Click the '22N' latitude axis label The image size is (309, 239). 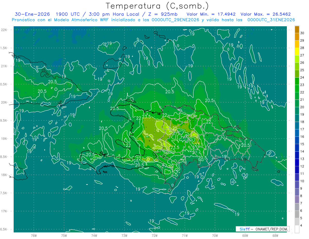click(4, 30)
